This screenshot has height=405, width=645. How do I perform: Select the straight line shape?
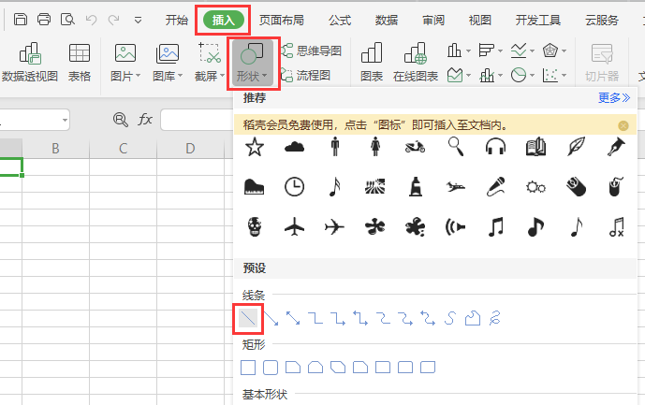(248, 319)
